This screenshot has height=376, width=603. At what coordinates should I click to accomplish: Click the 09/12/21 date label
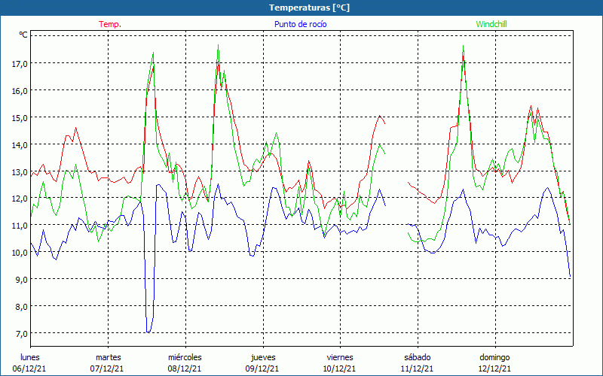pos(262,368)
